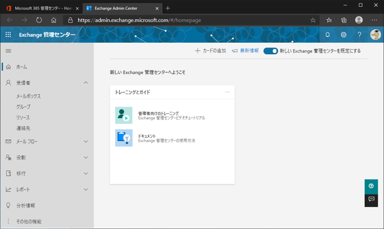Image resolution: width=384 pixels, height=229 pixels.
Task: Click the back navigation arrow
Action: point(10,20)
